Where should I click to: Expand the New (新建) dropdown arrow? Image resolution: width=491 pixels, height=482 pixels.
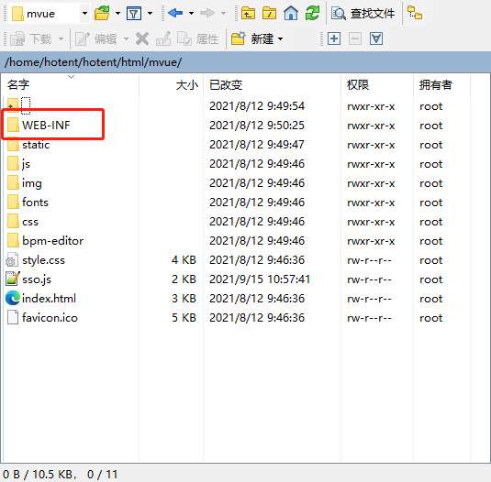pos(280,39)
